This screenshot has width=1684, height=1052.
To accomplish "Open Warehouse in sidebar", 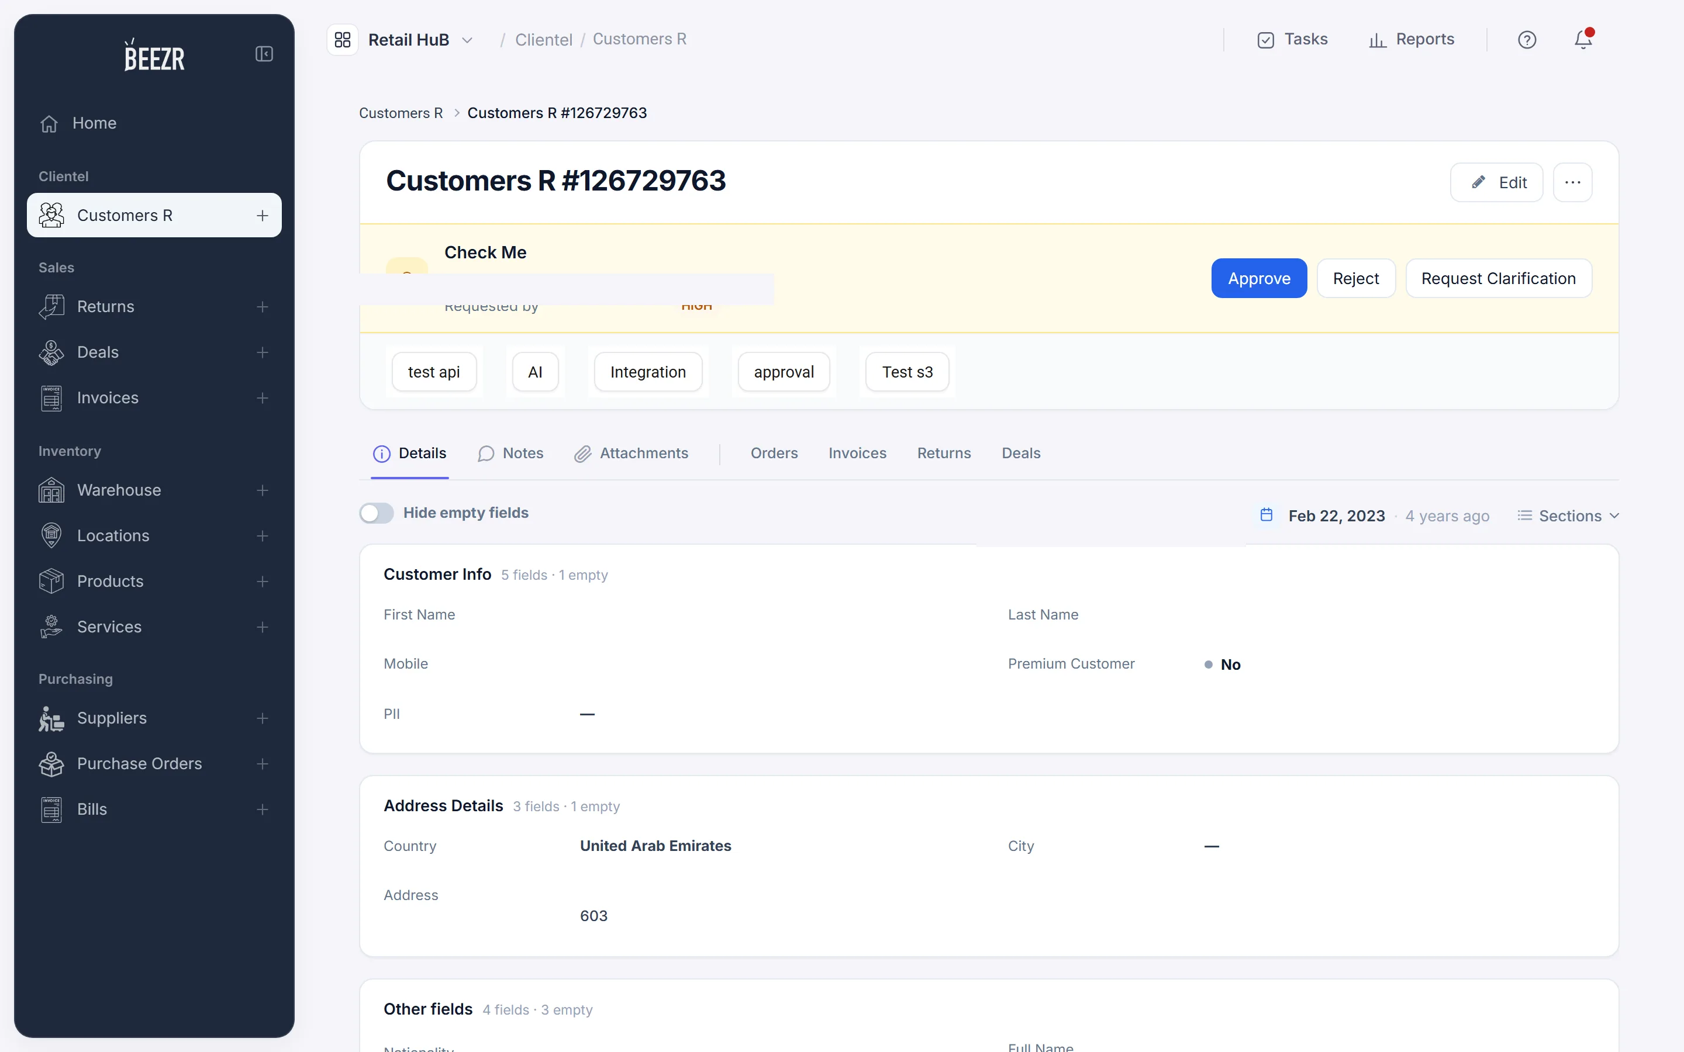I will 154,490.
